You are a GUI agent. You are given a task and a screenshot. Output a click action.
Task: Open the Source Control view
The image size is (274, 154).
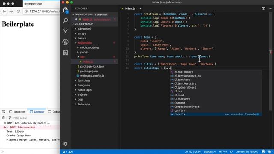[x=66, y=31]
